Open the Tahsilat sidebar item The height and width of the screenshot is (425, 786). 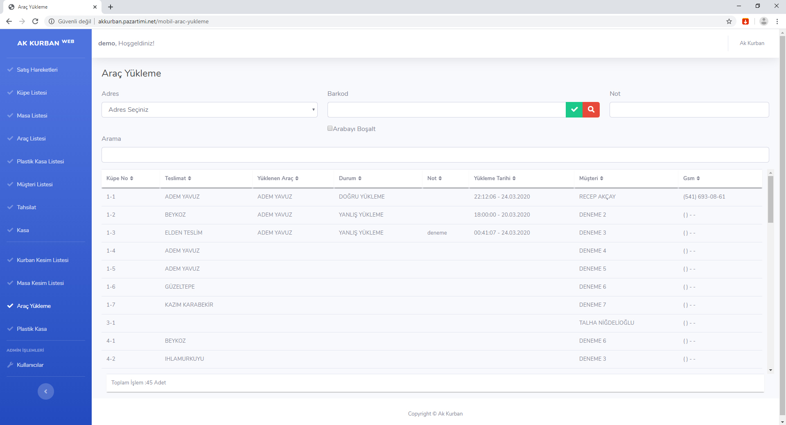(27, 207)
